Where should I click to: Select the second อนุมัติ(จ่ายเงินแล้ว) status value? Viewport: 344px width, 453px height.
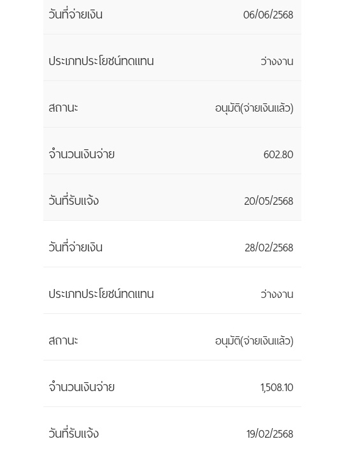pyautogui.click(x=254, y=341)
